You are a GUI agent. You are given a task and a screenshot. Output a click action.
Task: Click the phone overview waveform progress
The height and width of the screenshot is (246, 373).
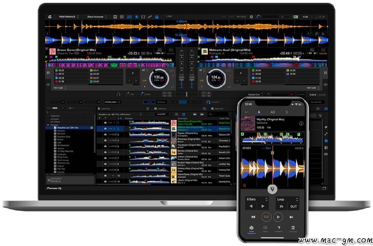pyautogui.click(x=272, y=138)
